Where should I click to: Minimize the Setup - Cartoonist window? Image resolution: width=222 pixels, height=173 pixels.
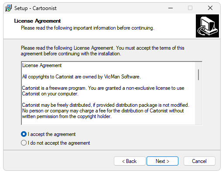point(171,8)
